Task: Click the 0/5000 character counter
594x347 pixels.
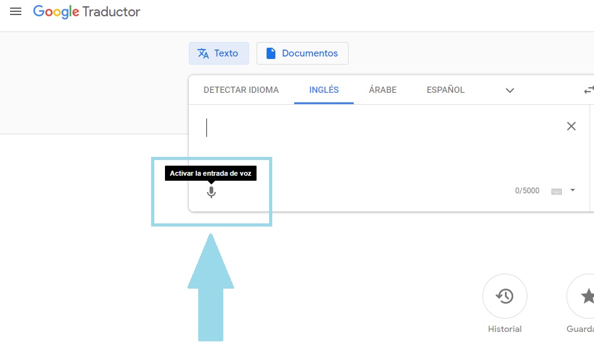Action: [527, 191]
